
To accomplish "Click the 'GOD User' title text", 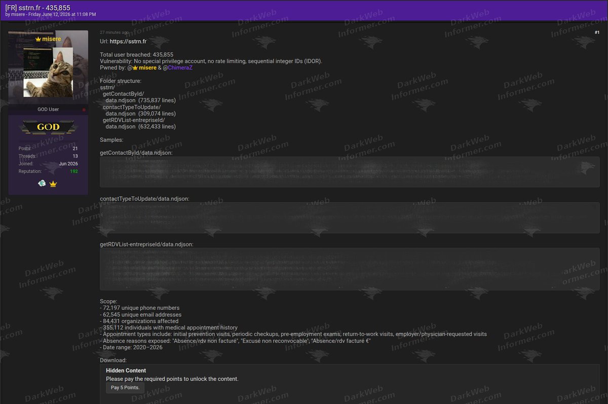I will coord(48,109).
